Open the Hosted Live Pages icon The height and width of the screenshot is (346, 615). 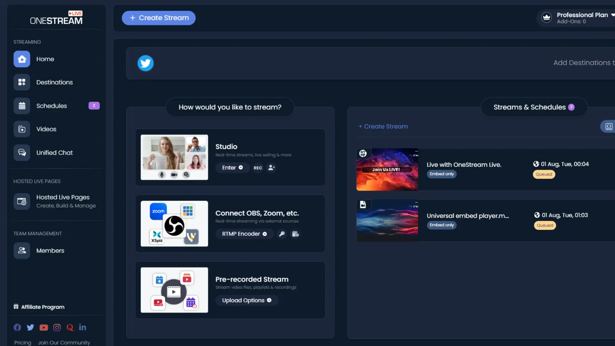pyautogui.click(x=22, y=201)
